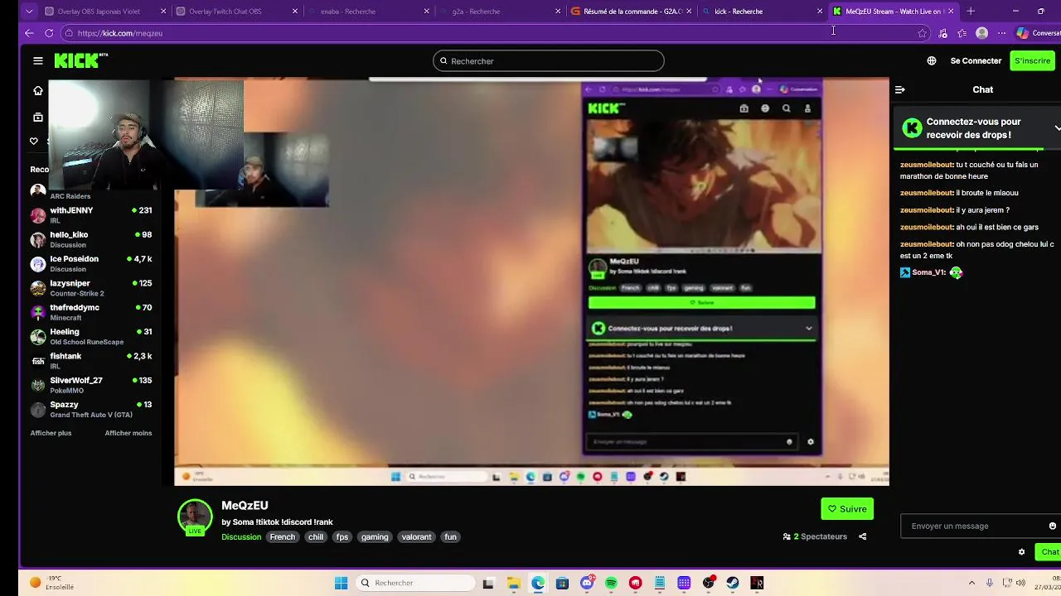Click MeQzEU streamer avatar with LIVE badge
1061x596 pixels.
pyautogui.click(x=195, y=517)
